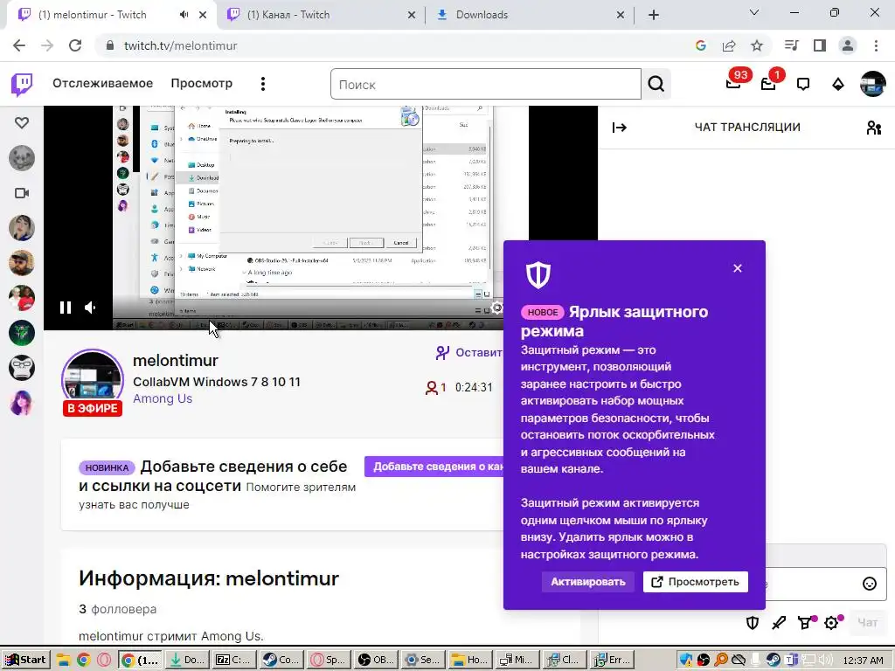This screenshot has height=671, width=895.
Task: Click the CollabVM Windows 7 8 10 11 title
Action: [x=217, y=382]
